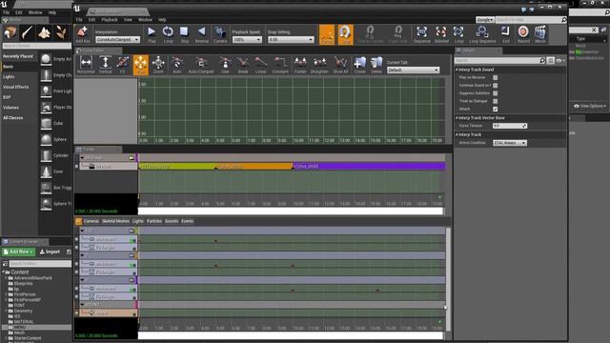Screen dimensions: 610x343
Task: Stop the Matinee playback
Action: coord(184,34)
